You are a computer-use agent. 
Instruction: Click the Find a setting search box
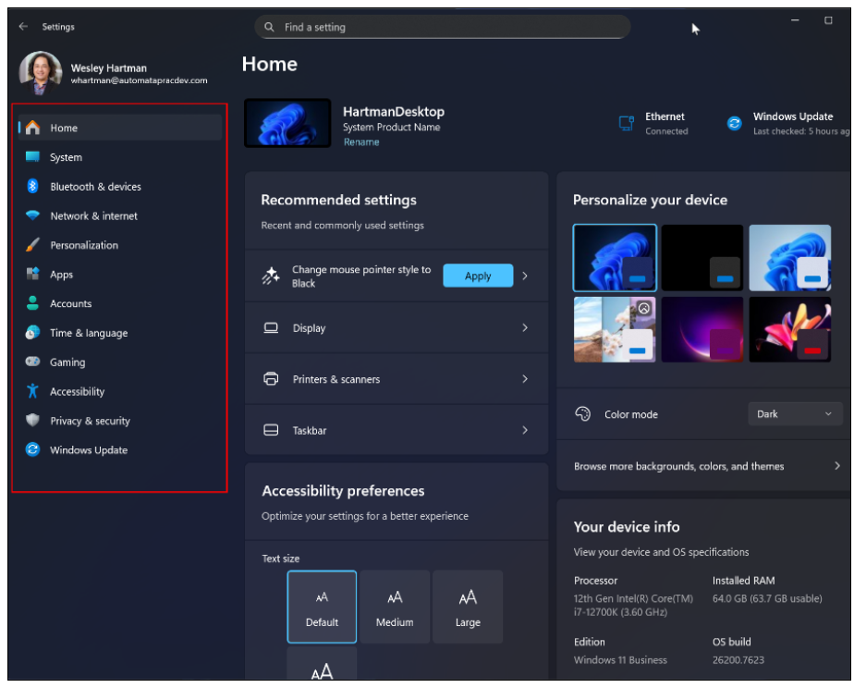click(442, 27)
